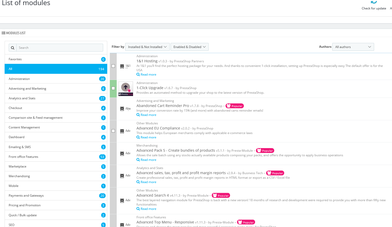The height and width of the screenshot is (227, 392).
Task: Select the Mobile category
Action: (56, 186)
